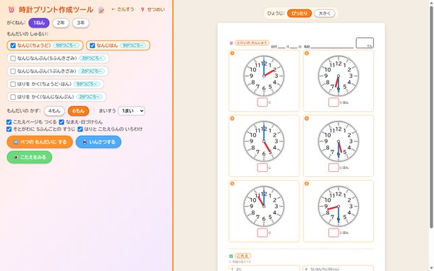Open the まいすう 1まい dropdown
Screen dimensions: 434x271
(132, 111)
